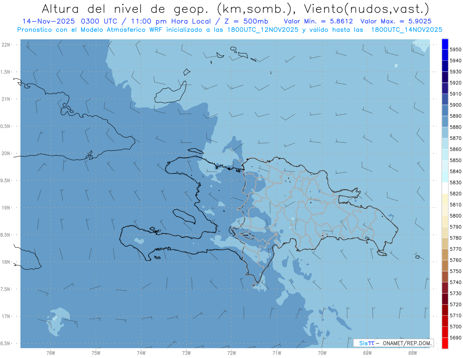This screenshot has height=358, width=463.
Task: Click the "Valor Max. = 5.9025" text
Action: pyautogui.click(x=396, y=21)
